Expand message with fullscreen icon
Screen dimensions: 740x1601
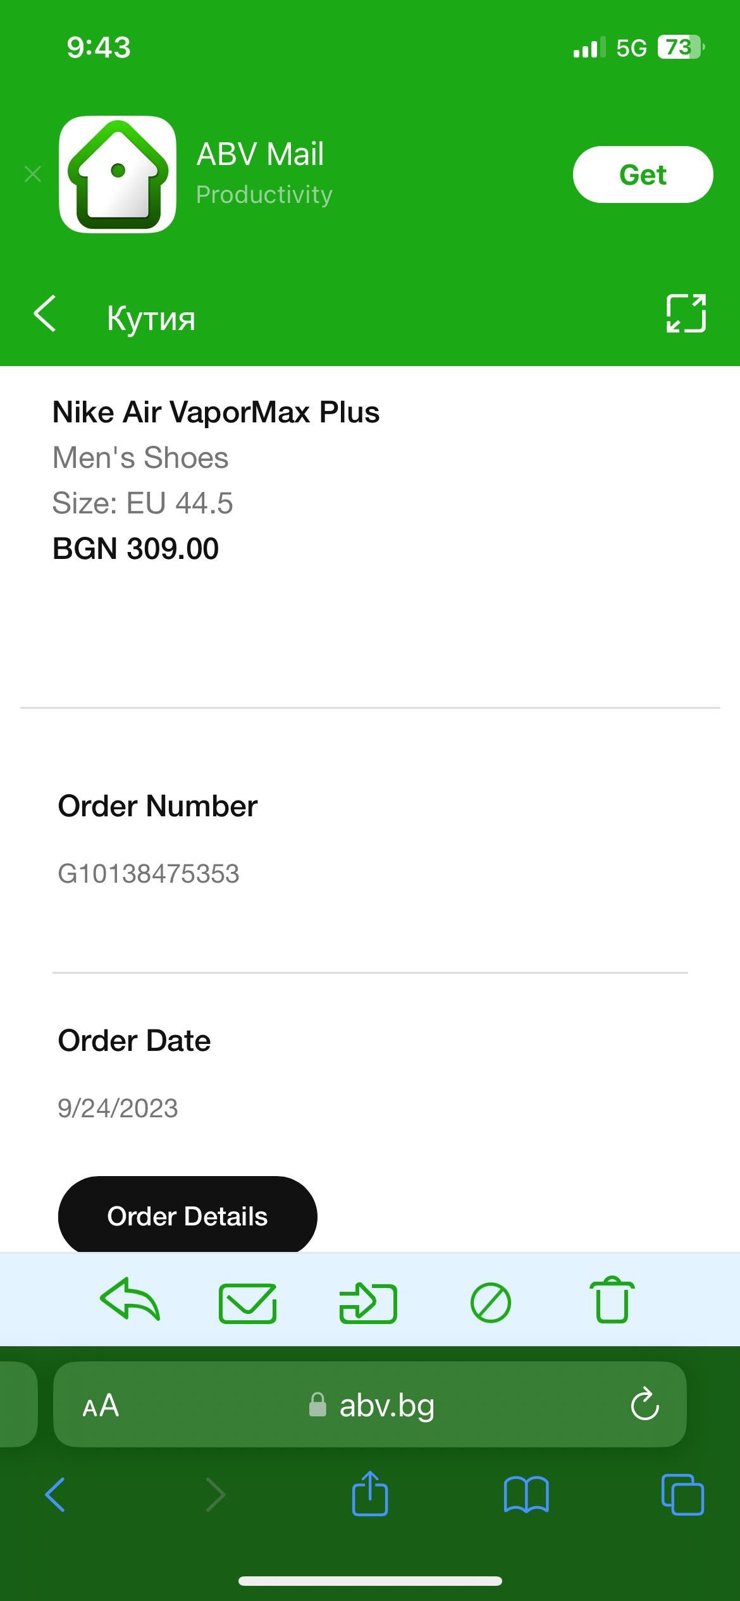coord(686,314)
